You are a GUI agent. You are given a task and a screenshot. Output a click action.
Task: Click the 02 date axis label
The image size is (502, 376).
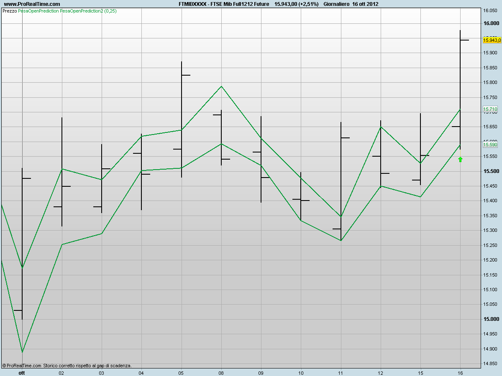tap(61, 373)
